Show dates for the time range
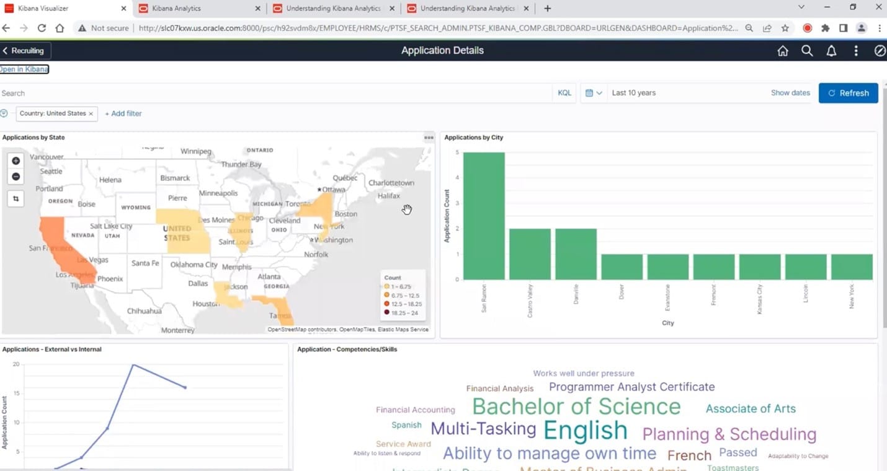Image resolution: width=887 pixels, height=471 pixels. [790, 92]
